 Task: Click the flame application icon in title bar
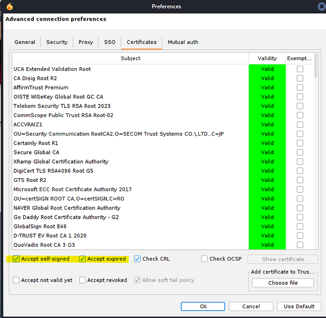10,7
